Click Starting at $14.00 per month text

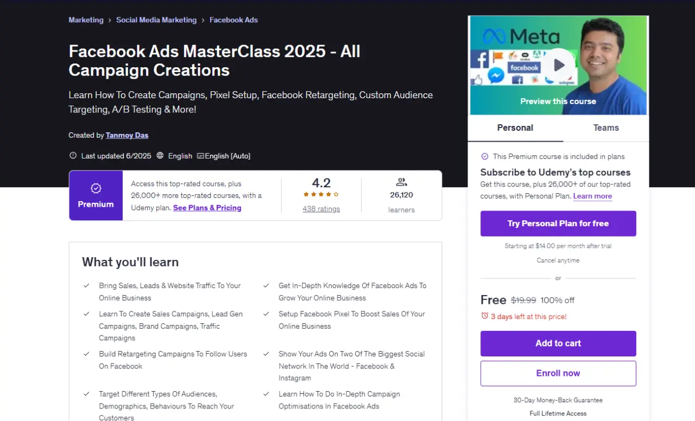pos(558,246)
